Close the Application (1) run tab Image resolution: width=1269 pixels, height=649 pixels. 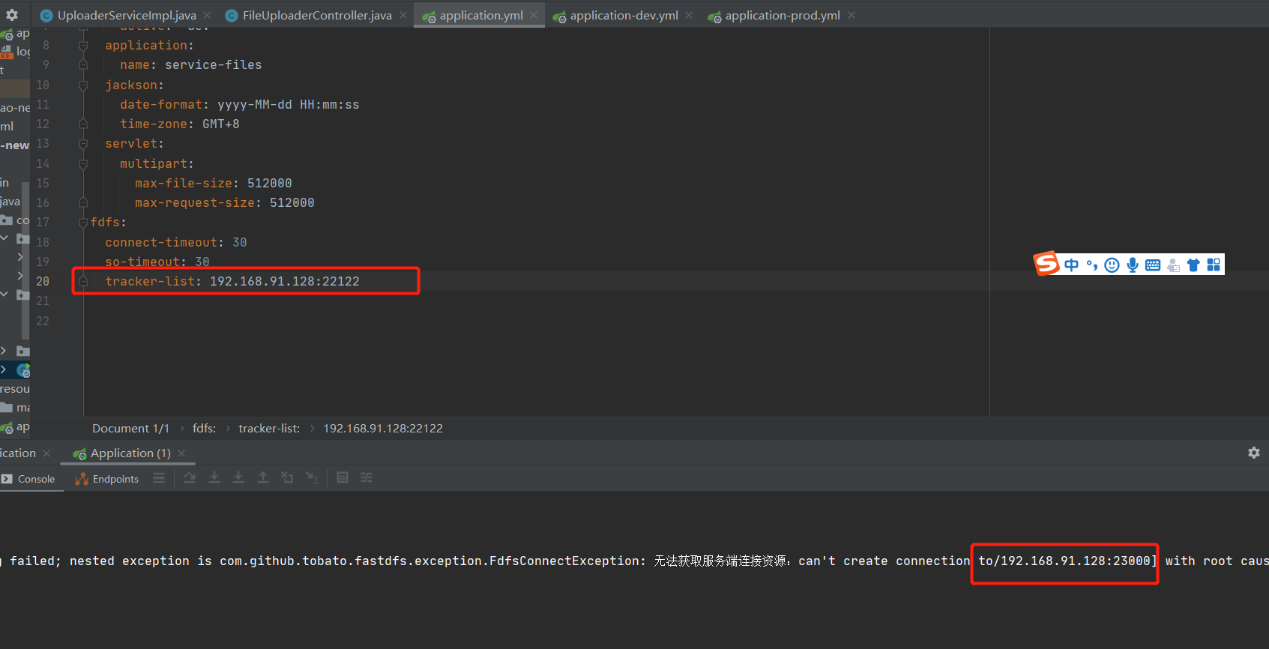(x=181, y=453)
